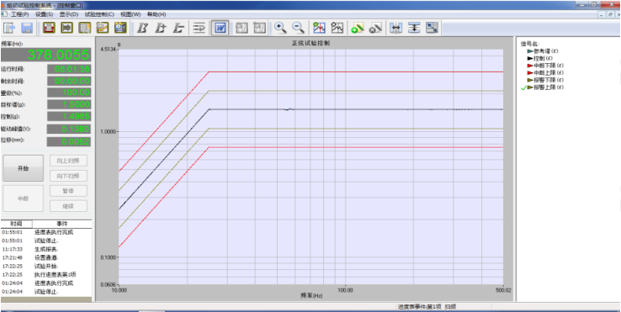Click the Word report export icon
Screen dimensions: 621x312
pyautogui.click(x=220, y=28)
